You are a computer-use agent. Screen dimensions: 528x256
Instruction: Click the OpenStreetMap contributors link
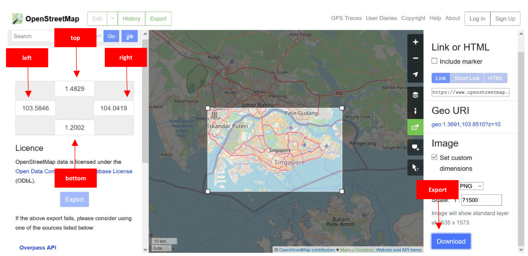point(307,250)
